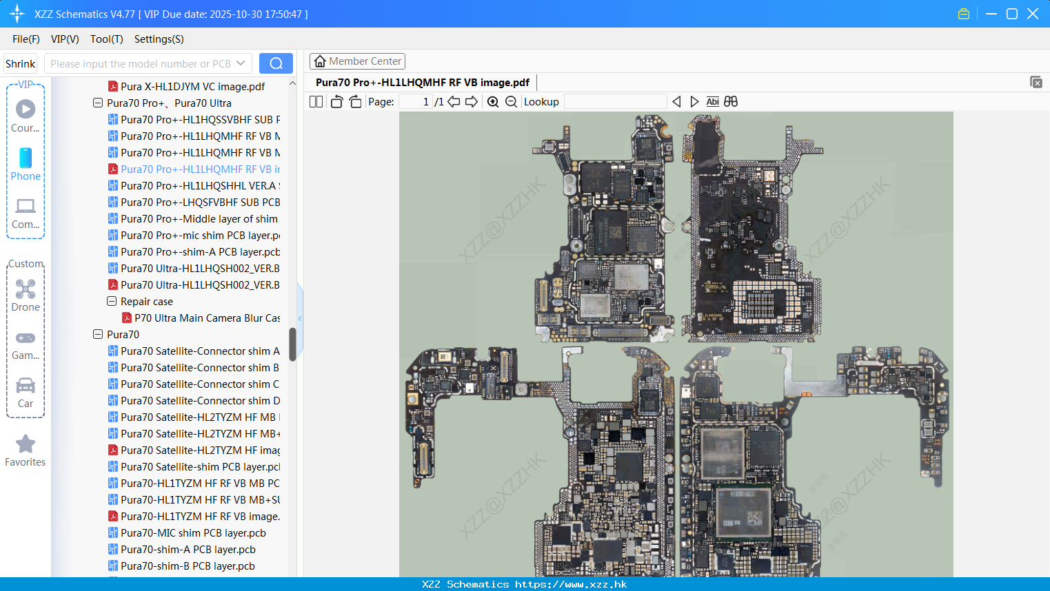Open Pura70-shim-A PCB layer.pcb
Image resolution: width=1050 pixels, height=591 pixels.
pyautogui.click(x=182, y=550)
